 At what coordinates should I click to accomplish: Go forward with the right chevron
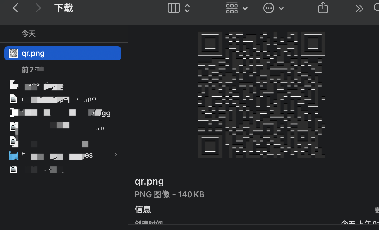point(38,8)
